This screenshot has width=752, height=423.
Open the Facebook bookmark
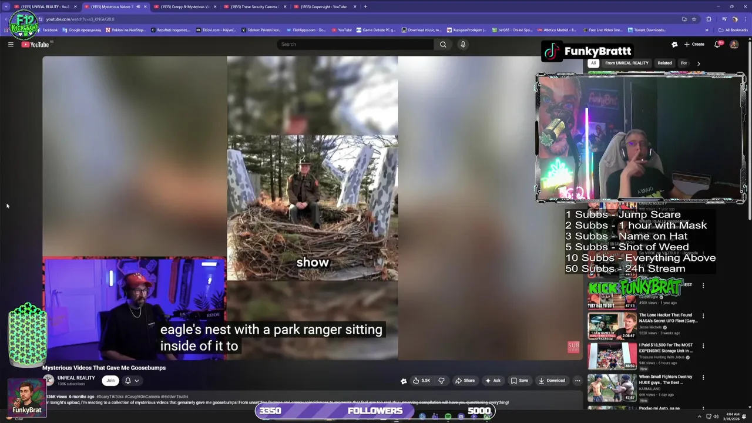pos(47,30)
